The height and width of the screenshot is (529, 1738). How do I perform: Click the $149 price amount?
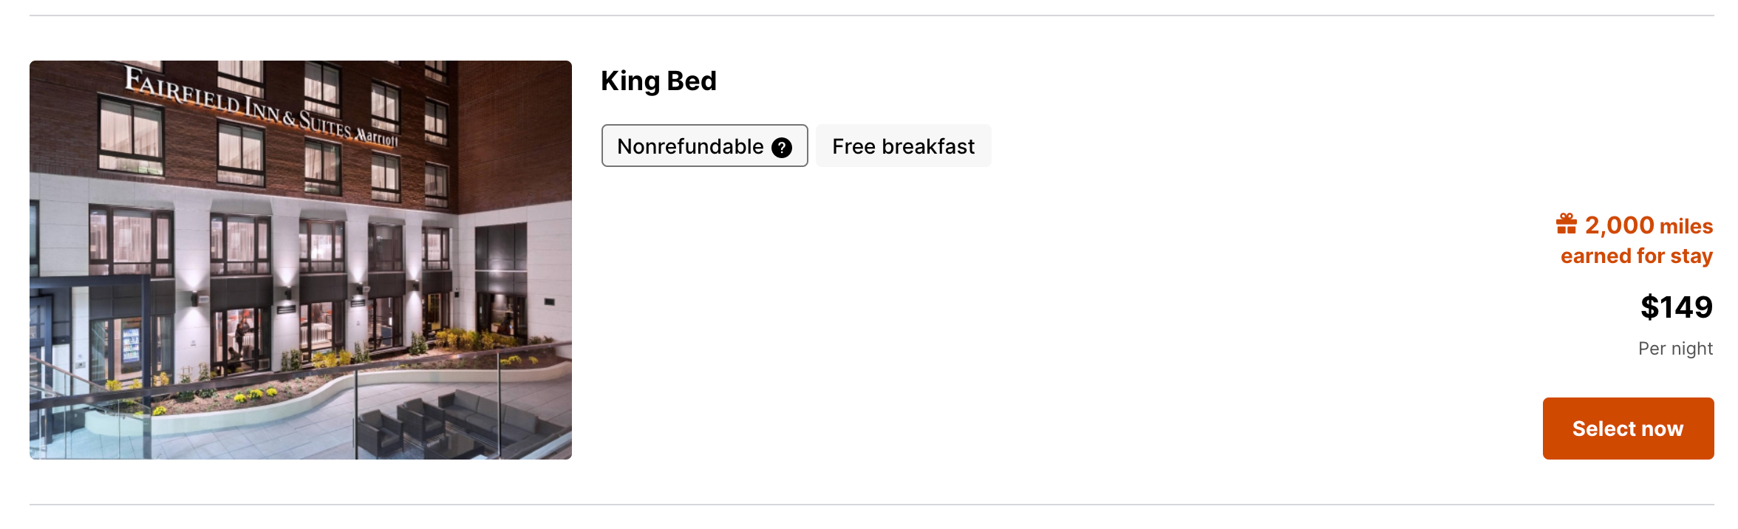[x=1676, y=307]
